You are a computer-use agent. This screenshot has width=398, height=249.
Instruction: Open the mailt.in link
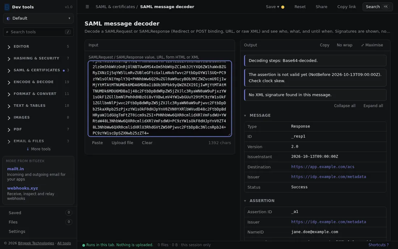coord(16,169)
